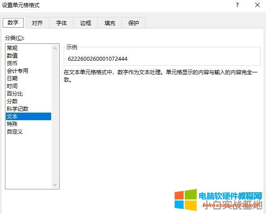Open the 保护 tab
Viewport: 266px width, 214px height.
click(x=134, y=23)
